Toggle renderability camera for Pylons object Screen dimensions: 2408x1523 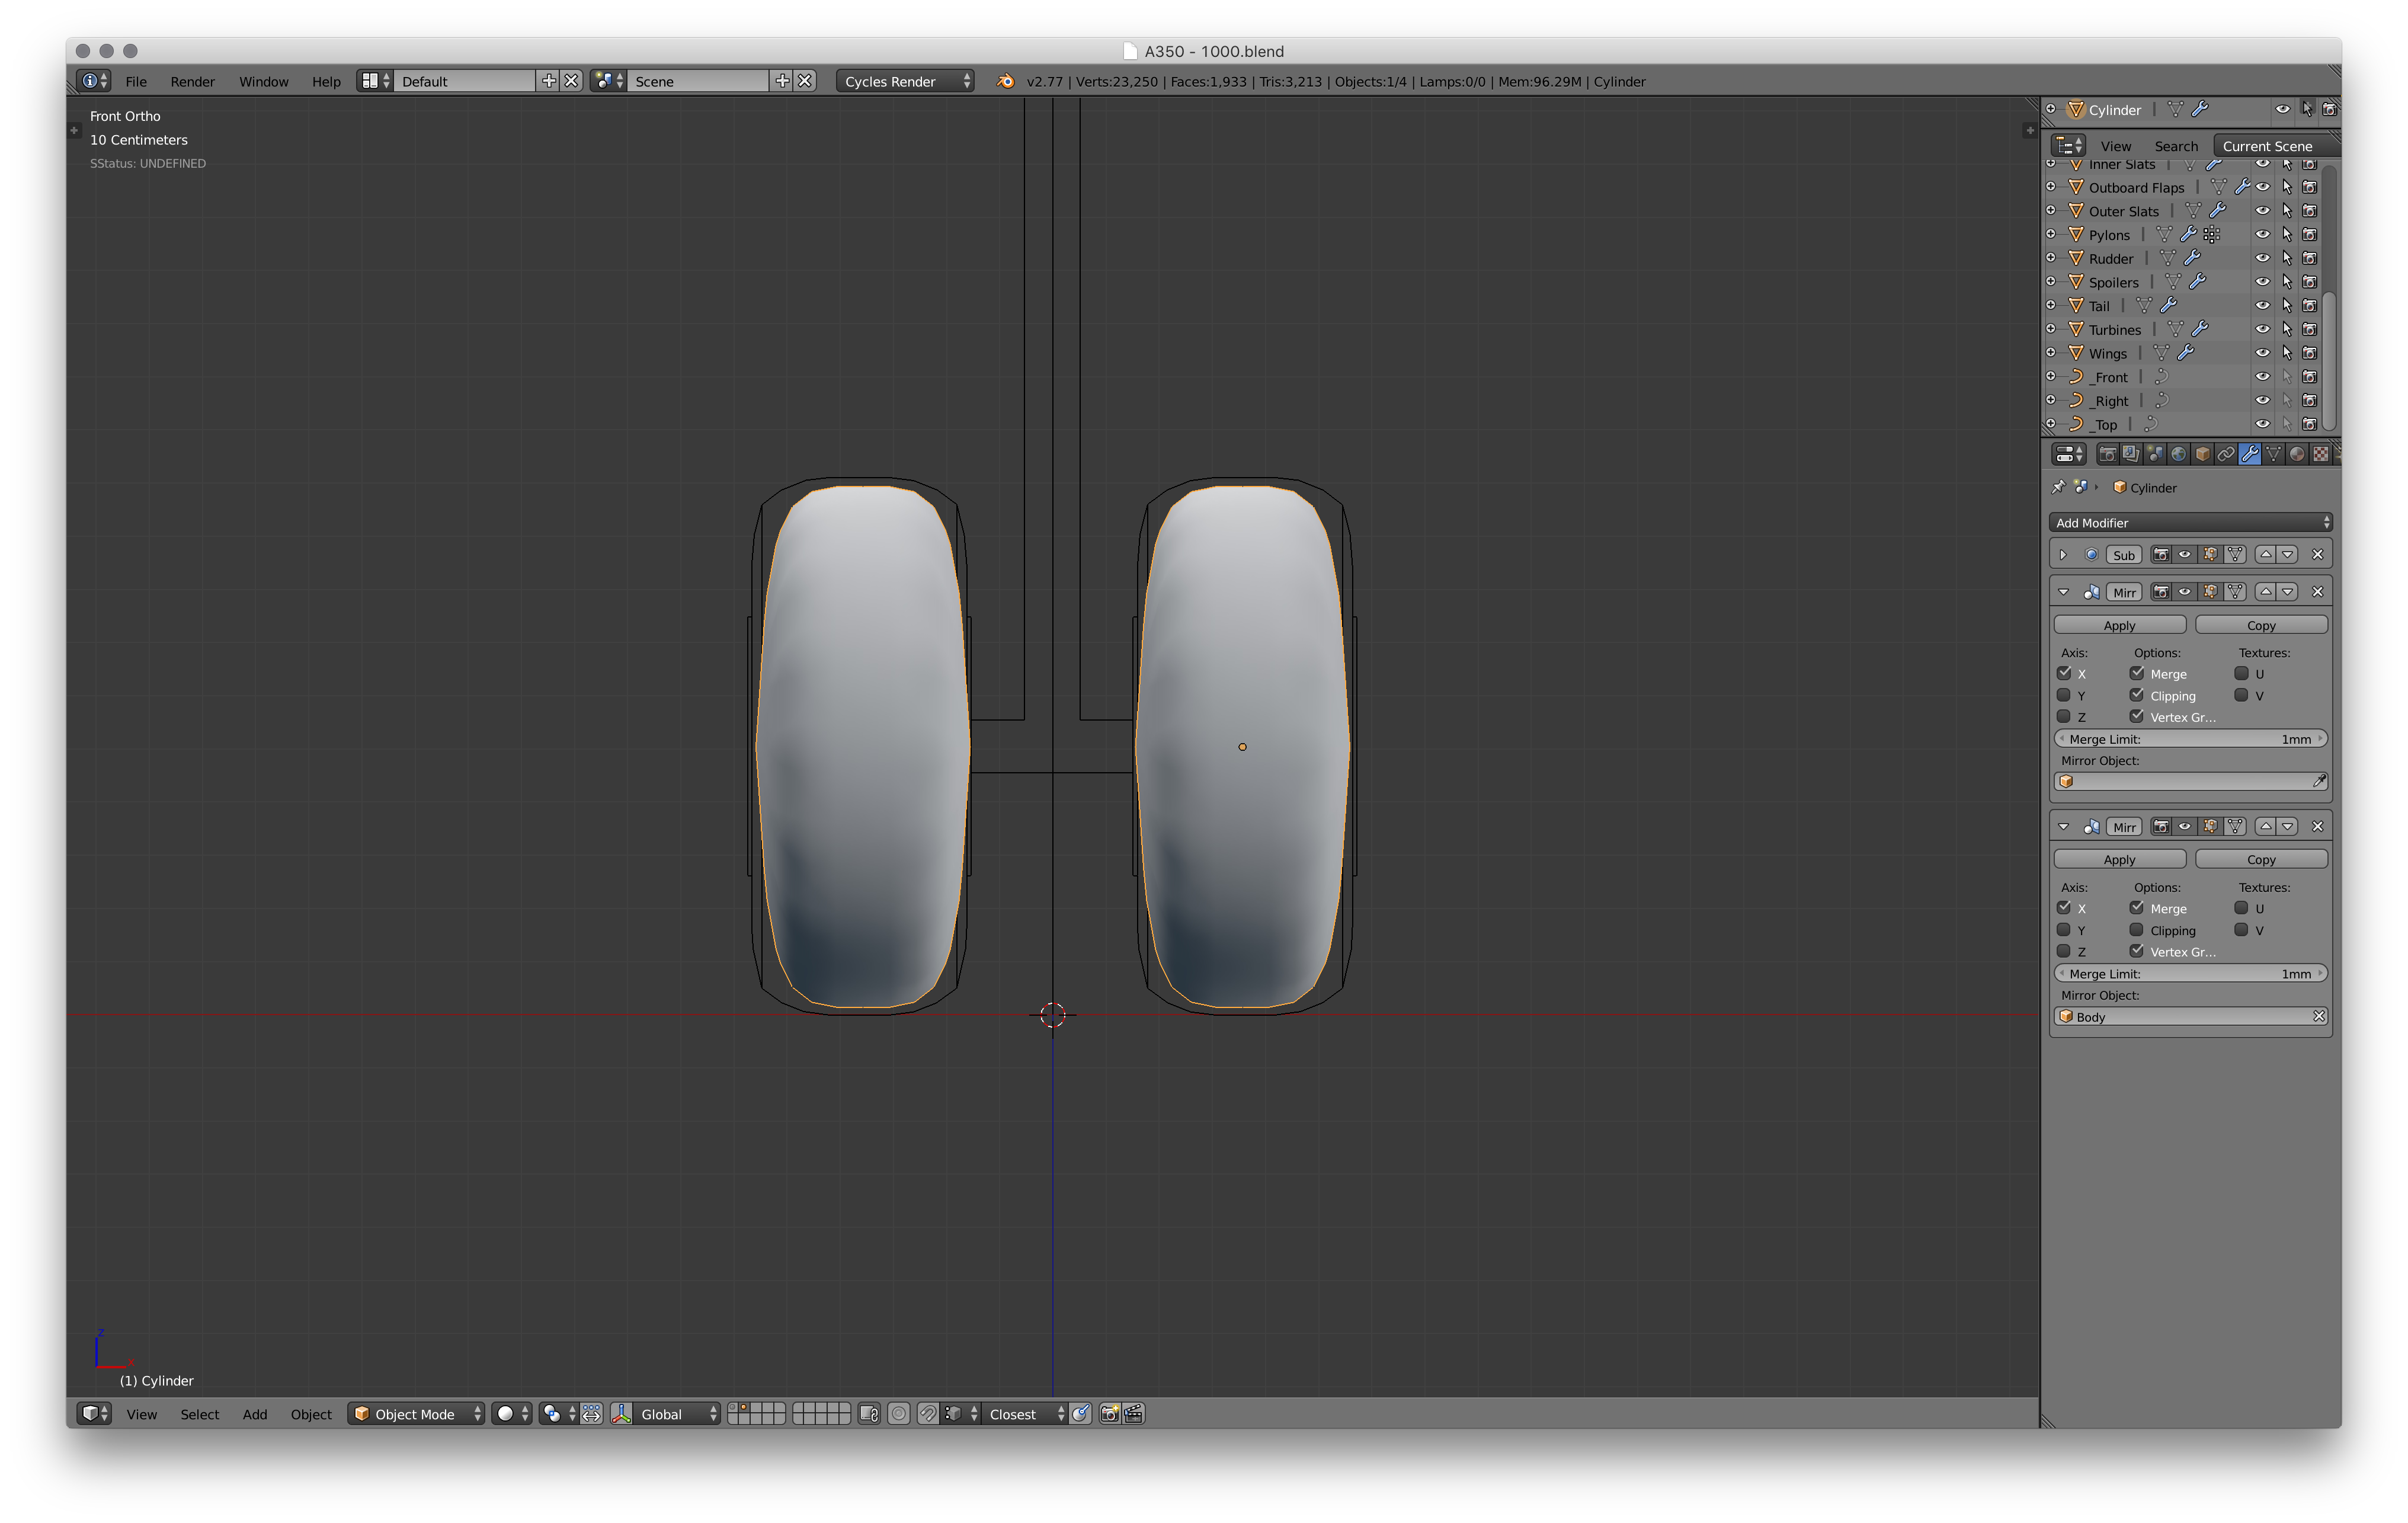coord(2310,234)
